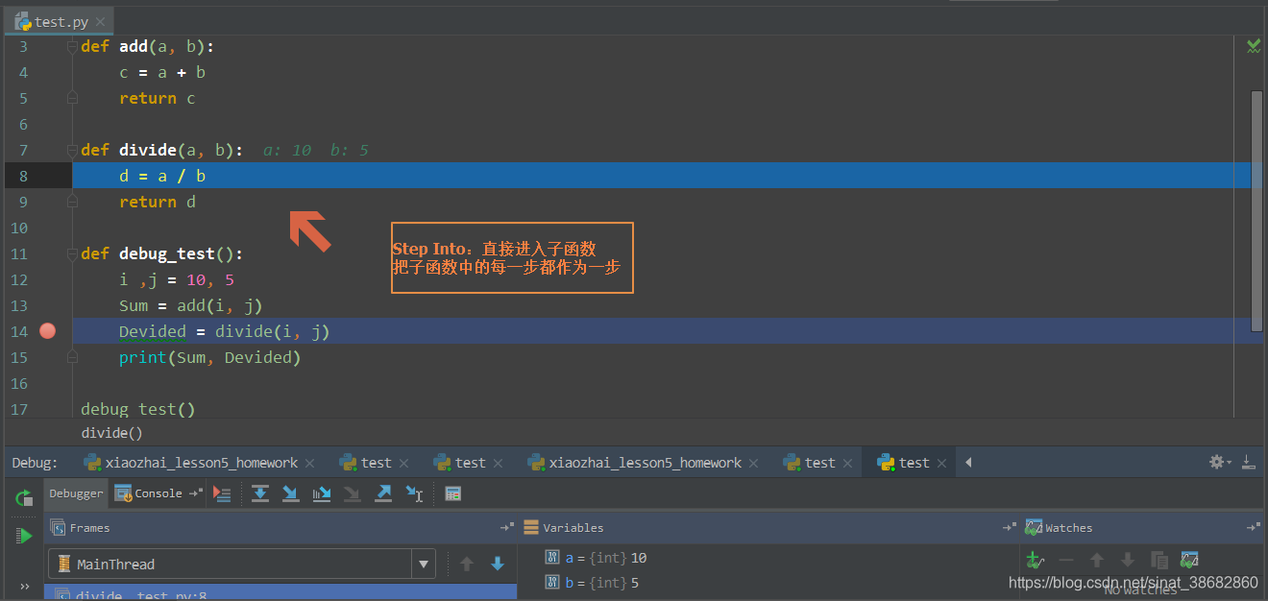Click the greyed Force Step Into icon
1268x601 pixels.
coord(353,493)
